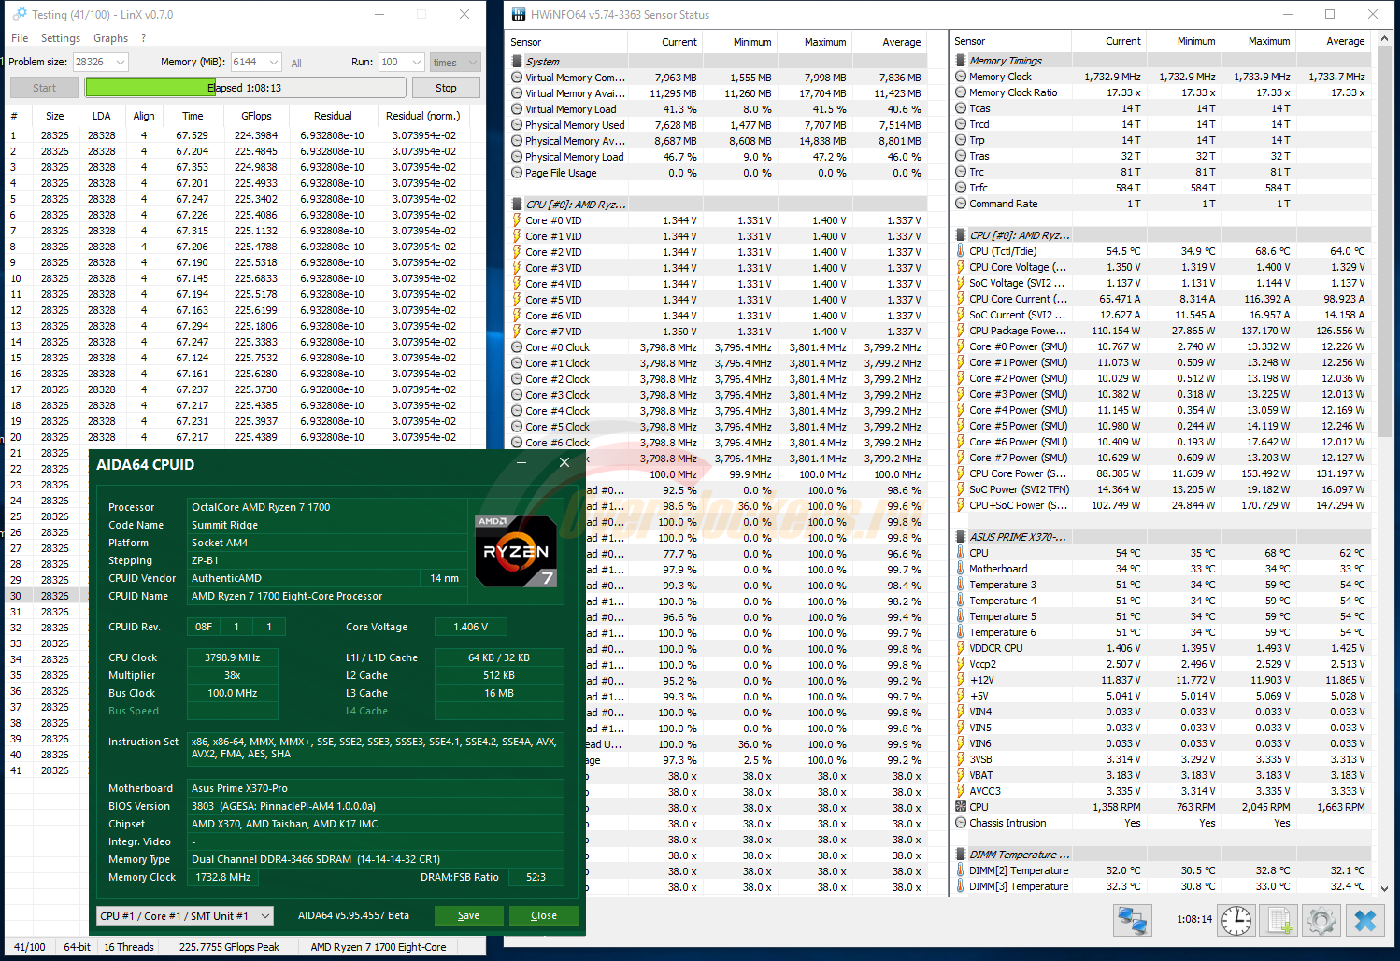Click the 'All' memory link in LinX
Viewport: 1400px width, 961px height.
coord(296,64)
